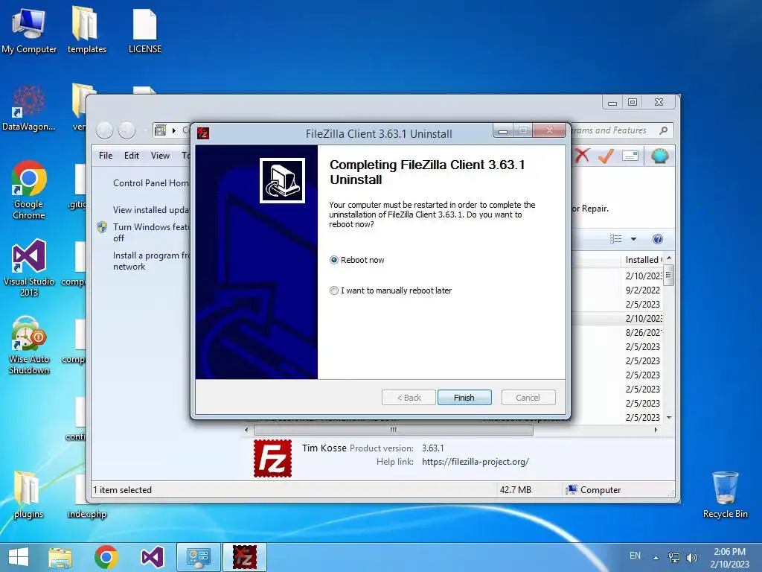Click the properties card toolbar icon
Image resolution: width=762 pixels, height=572 pixels.
point(630,156)
